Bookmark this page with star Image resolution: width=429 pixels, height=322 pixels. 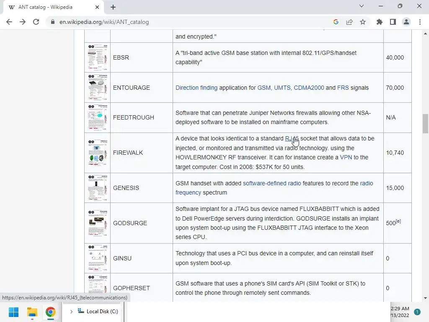363,22
